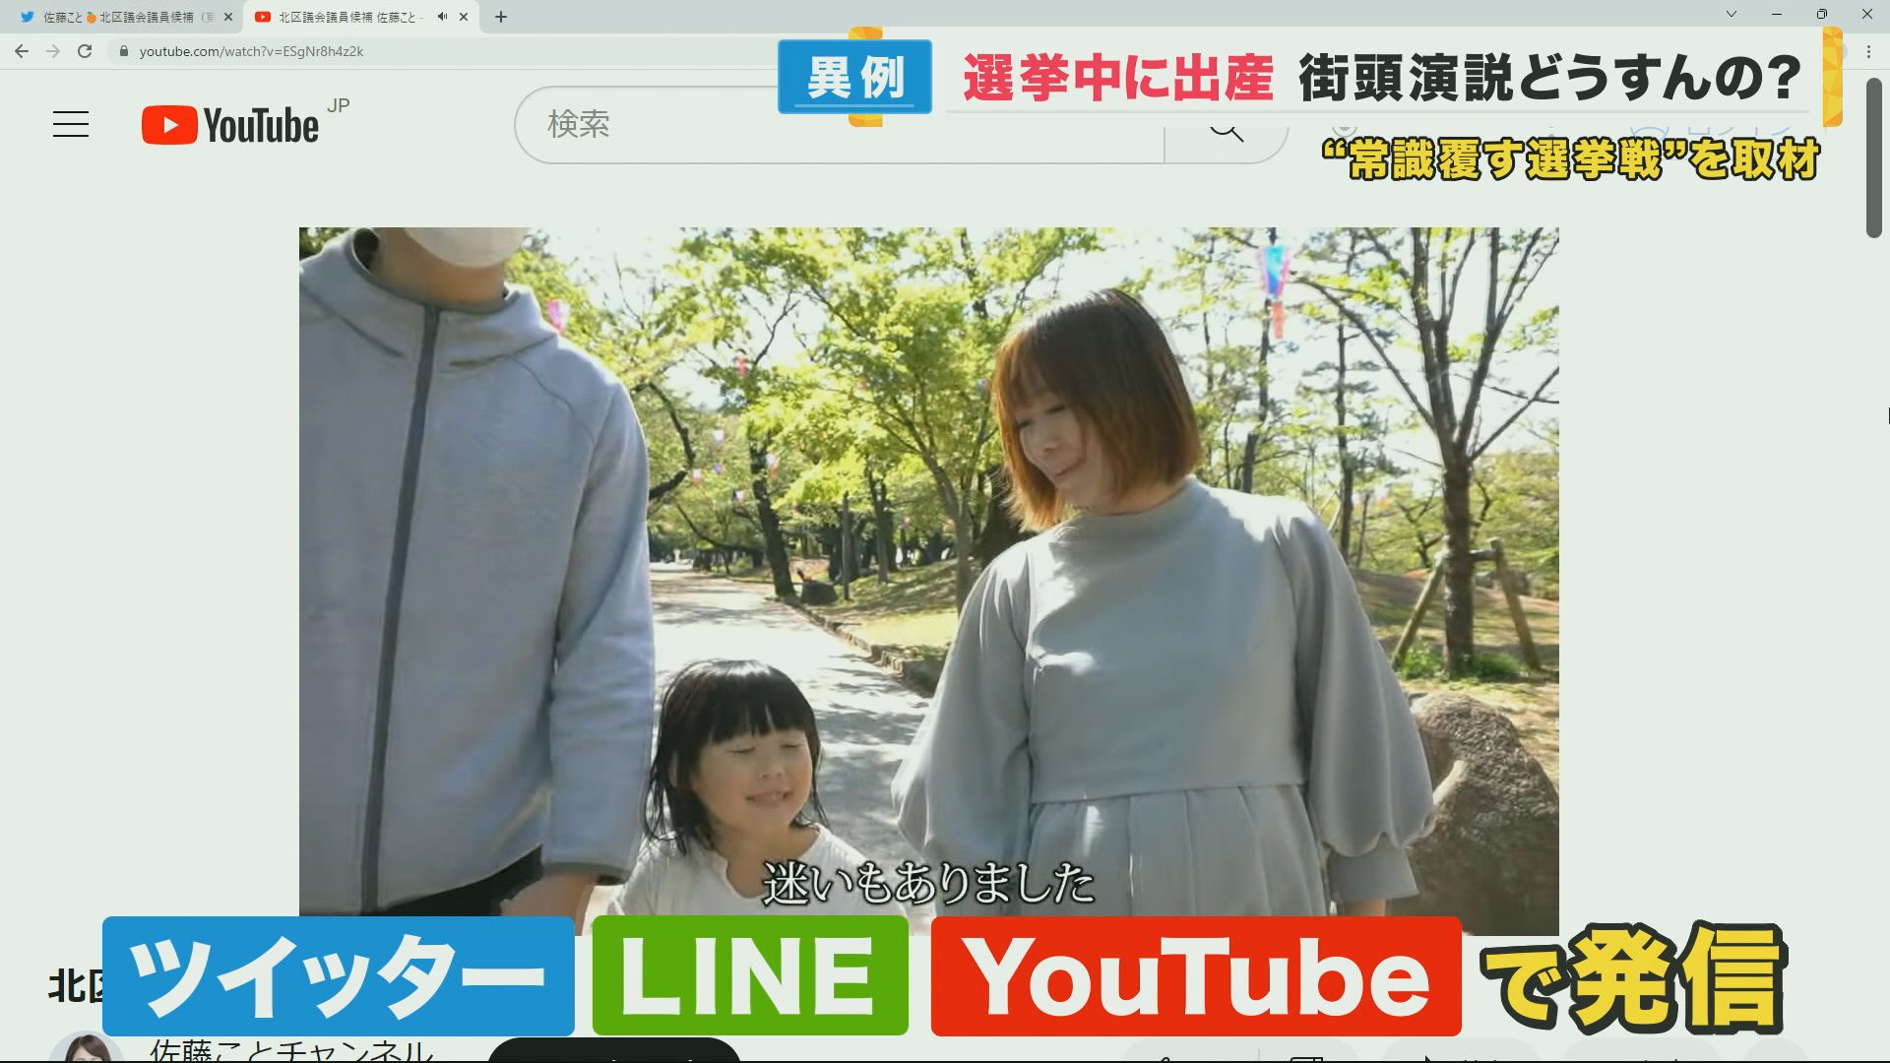
Task: Go back to the previous page
Action: pyautogui.click(x=22, y=51)
